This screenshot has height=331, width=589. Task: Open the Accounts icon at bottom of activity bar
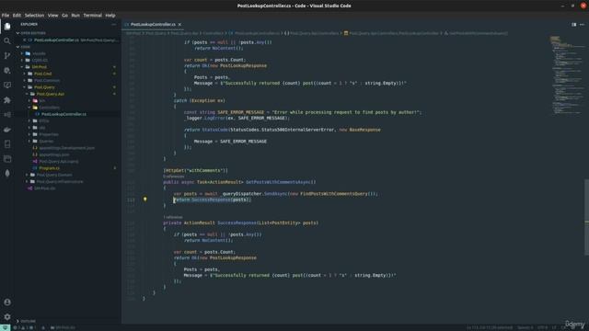tap(7, 302)
